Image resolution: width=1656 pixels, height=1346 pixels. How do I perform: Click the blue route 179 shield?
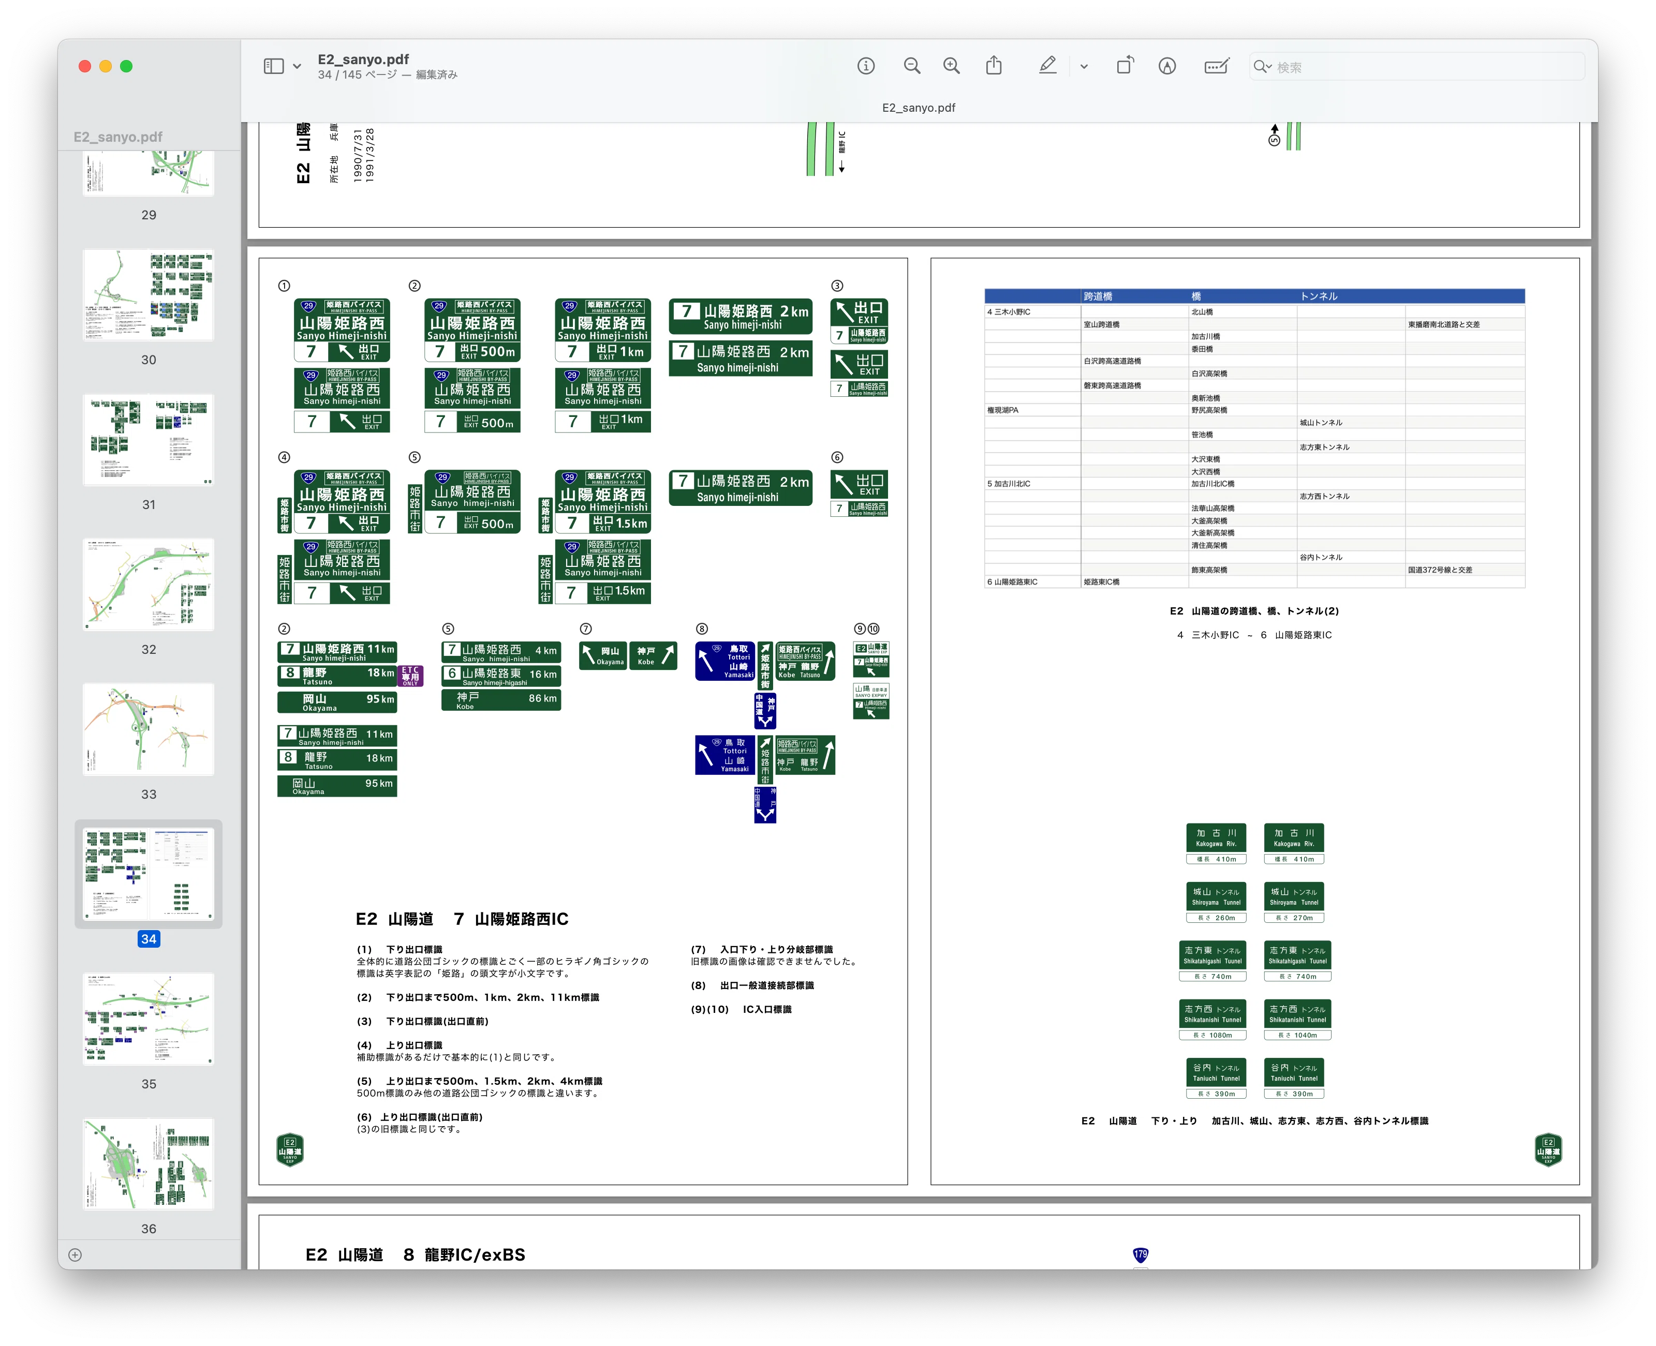[1140, 1254]
